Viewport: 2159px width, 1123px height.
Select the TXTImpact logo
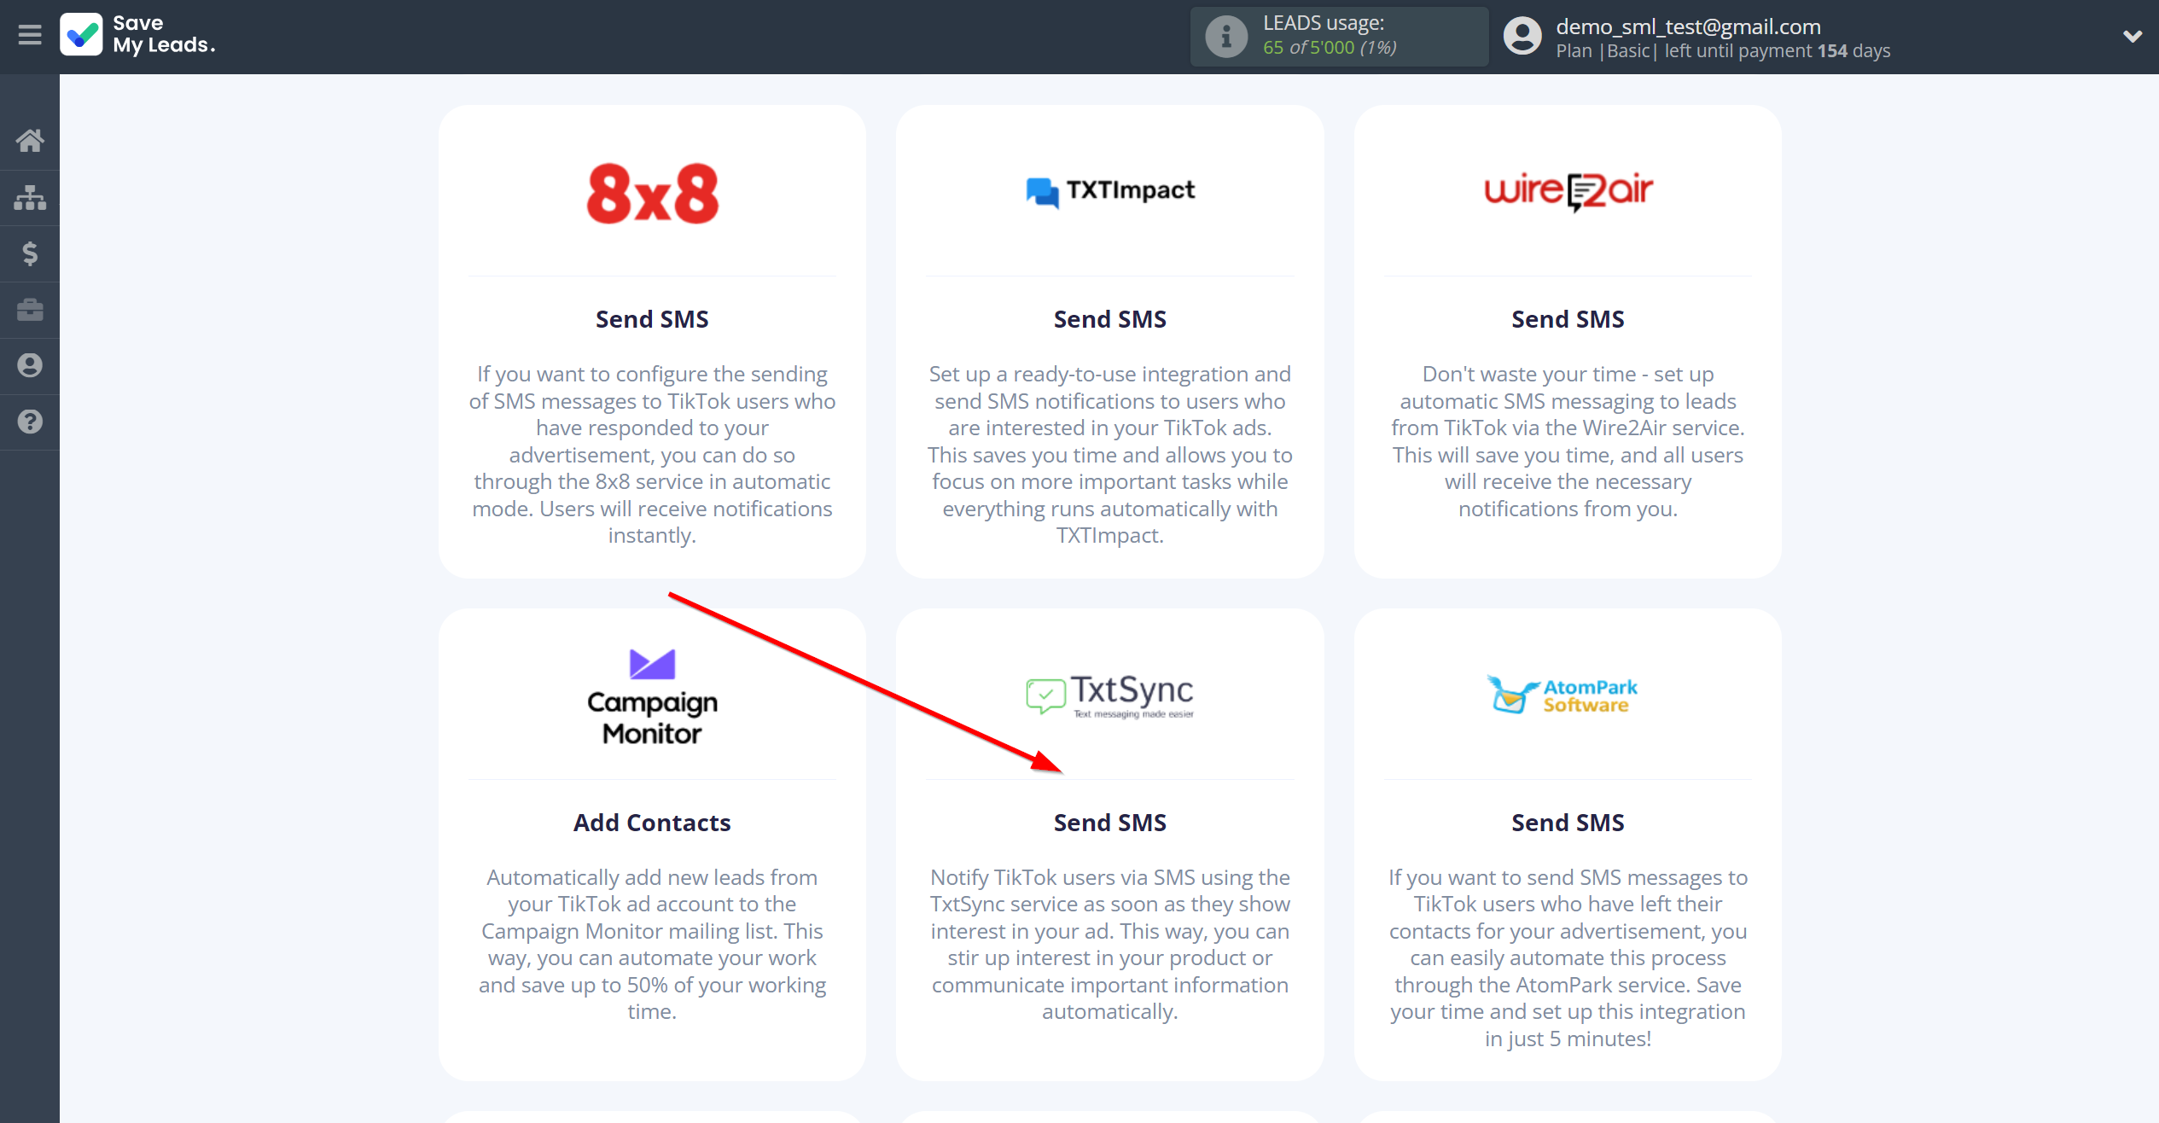pyautogui.click(x=1110, y=191)
